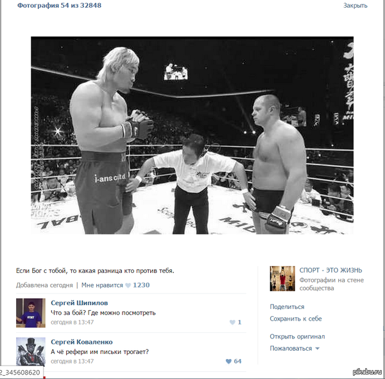Viewport: 385px width, 379px height.
Task: Expand the Пожаловаться dropdown arrow
Action: click(317, 349)
